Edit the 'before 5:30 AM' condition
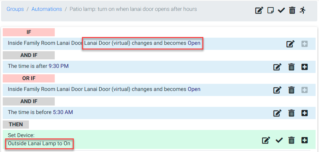319x152 pixels. [278, 113]
